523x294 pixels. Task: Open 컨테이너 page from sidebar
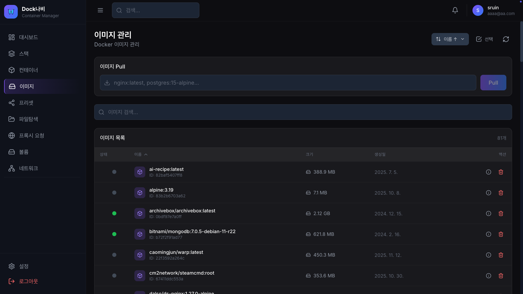(x=28, y=70)
